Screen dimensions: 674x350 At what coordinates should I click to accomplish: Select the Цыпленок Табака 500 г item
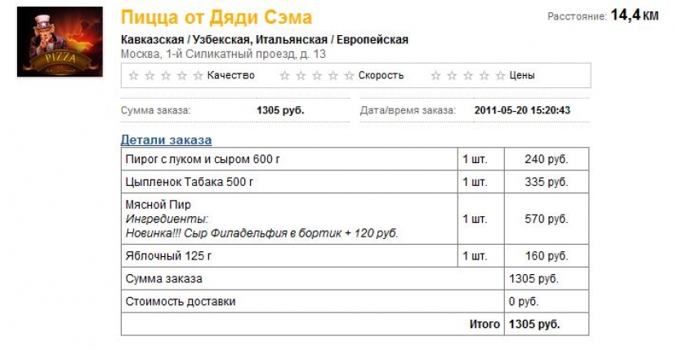coord(190,182)
